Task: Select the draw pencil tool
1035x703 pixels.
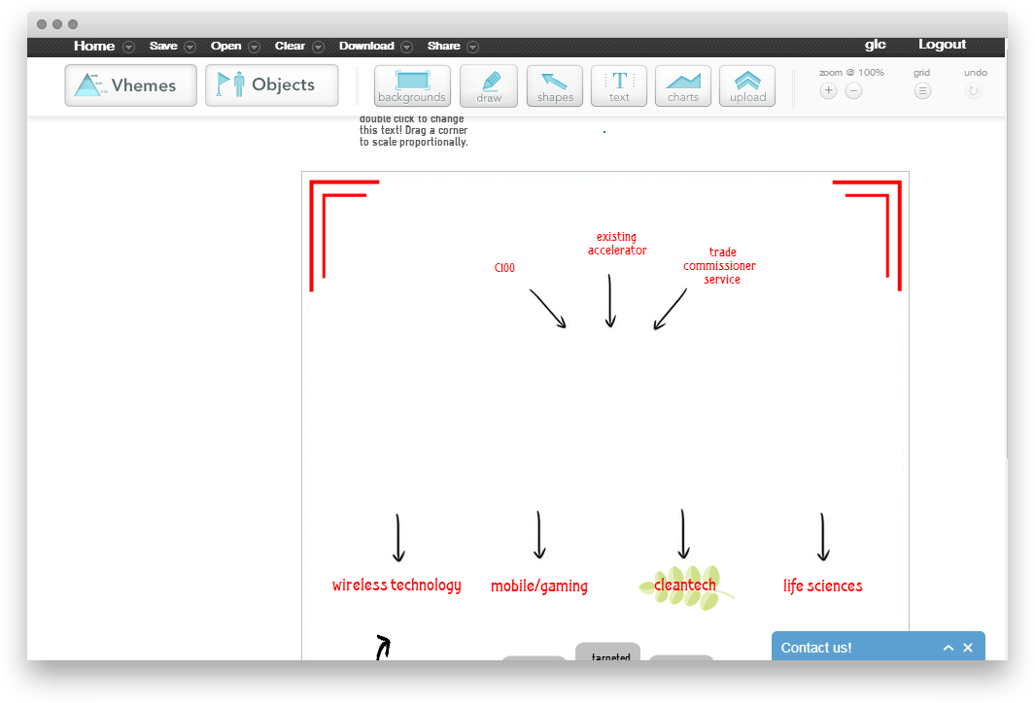Action: point(489,85)
